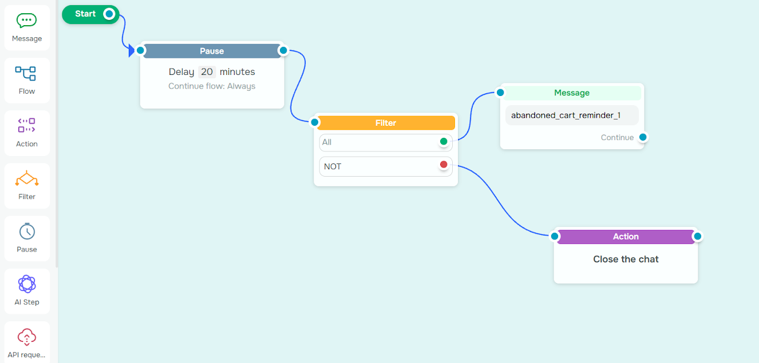759x363 pixels.
Task: Open the abandoned_cart_reminder_1 template selector
Action: click(571, 115)
